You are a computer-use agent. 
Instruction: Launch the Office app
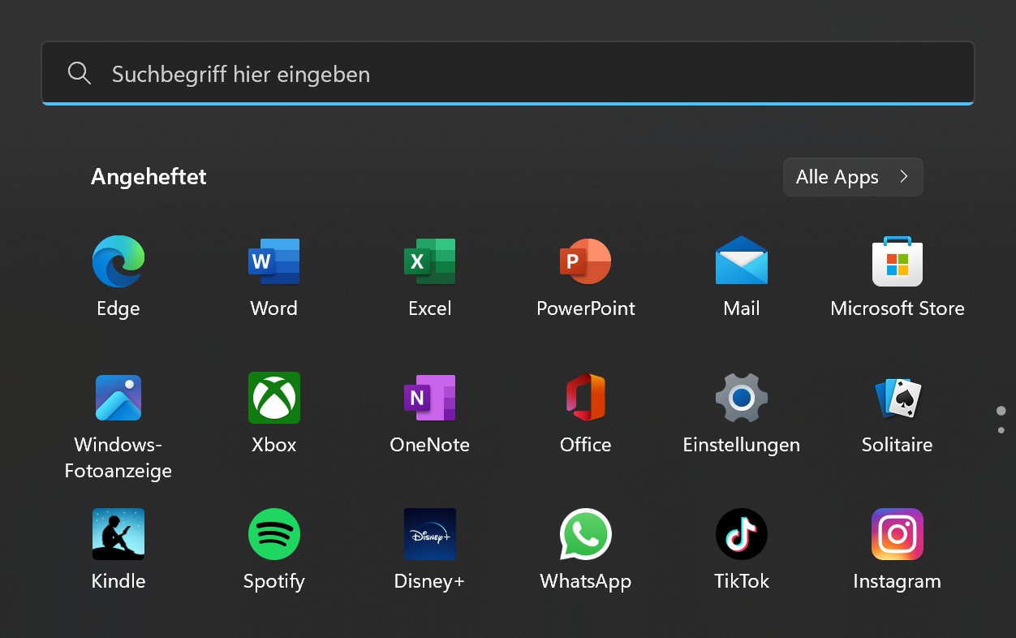click(586, 398)
